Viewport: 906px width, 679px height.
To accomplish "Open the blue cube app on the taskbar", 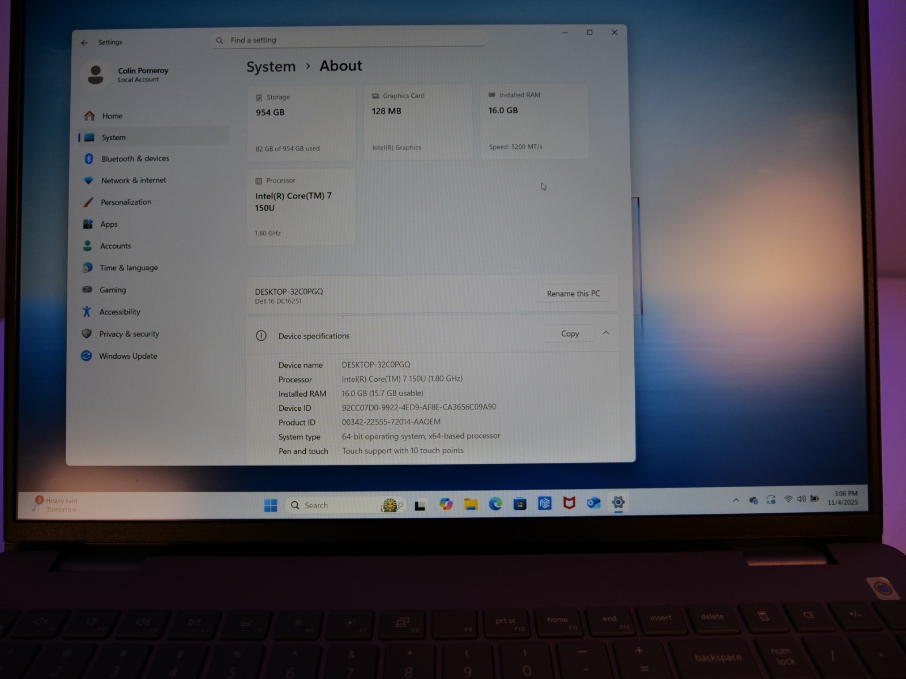I will point(545,503).
